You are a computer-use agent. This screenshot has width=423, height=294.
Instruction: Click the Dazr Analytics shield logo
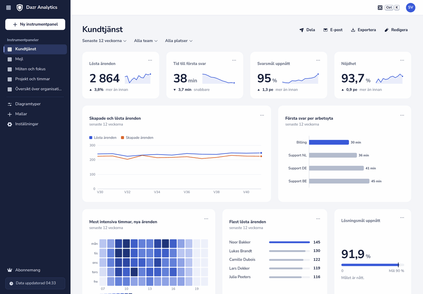tap(20, 8)
